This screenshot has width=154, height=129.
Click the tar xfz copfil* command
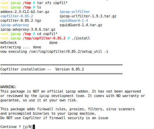pyautogui.click(x=52, y=3)
